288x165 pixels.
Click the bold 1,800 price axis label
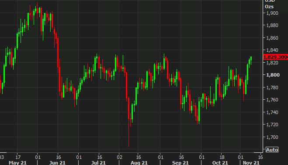coord(273,75)
